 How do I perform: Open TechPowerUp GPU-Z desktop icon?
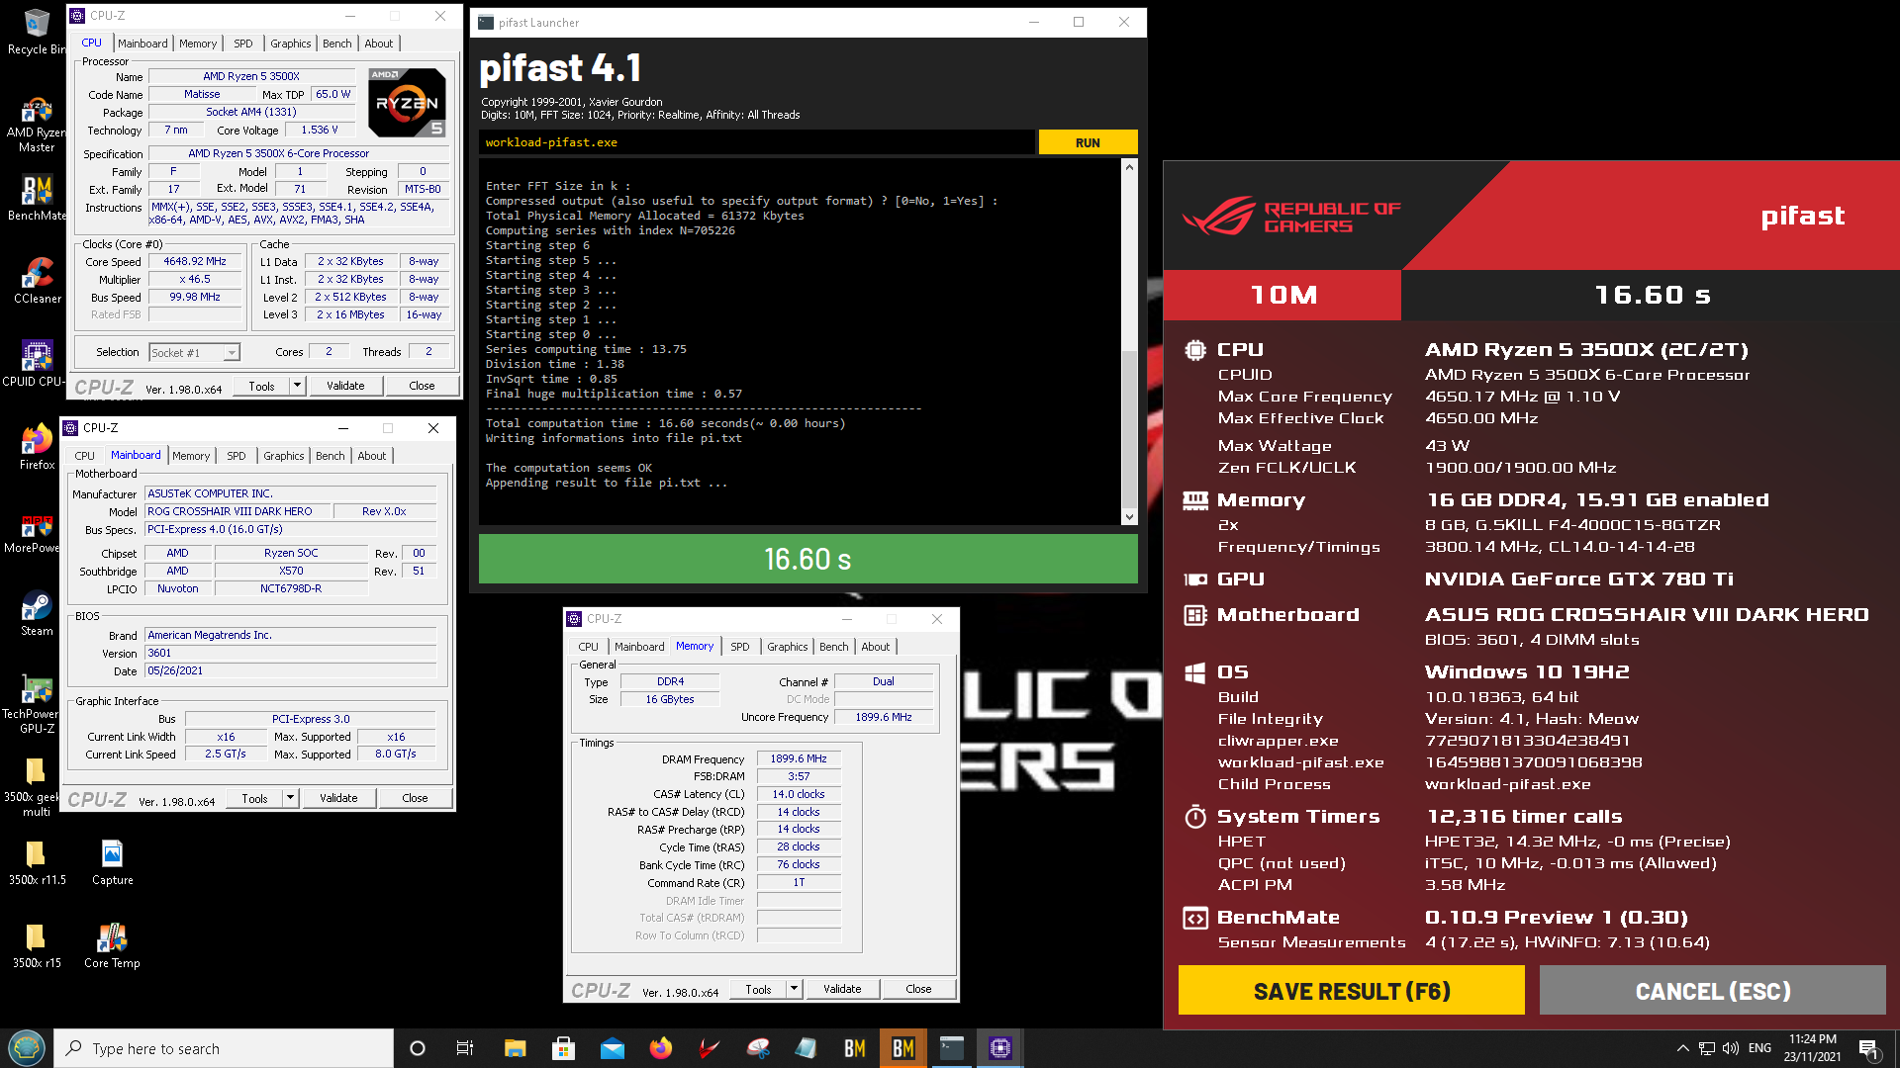point(37,704)
